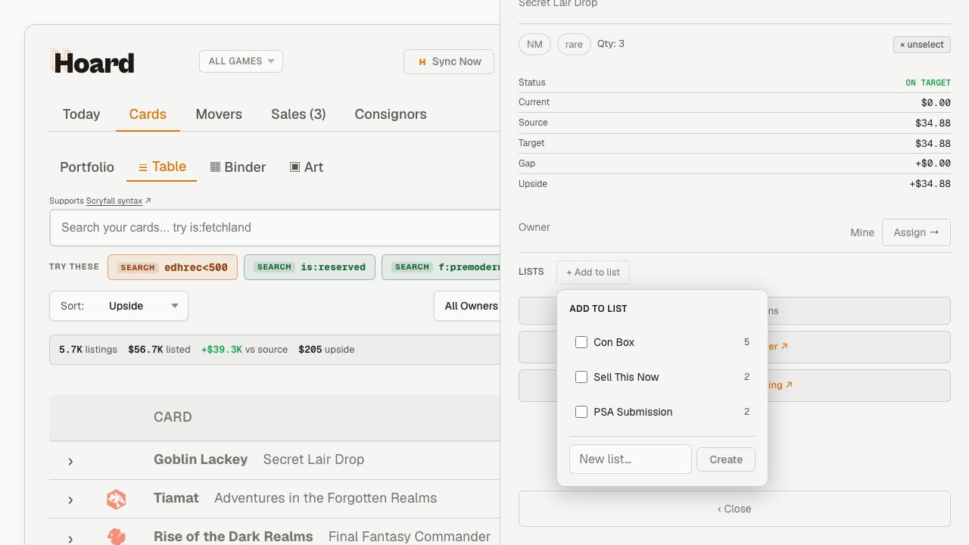
Task: Tick the Sell This Now checkbox
Action: tap(581, 377)
